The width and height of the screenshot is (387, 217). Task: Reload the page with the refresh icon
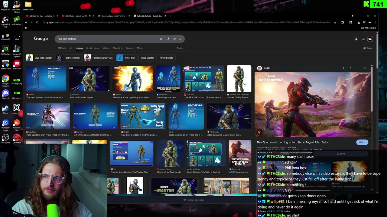[37, 22]
